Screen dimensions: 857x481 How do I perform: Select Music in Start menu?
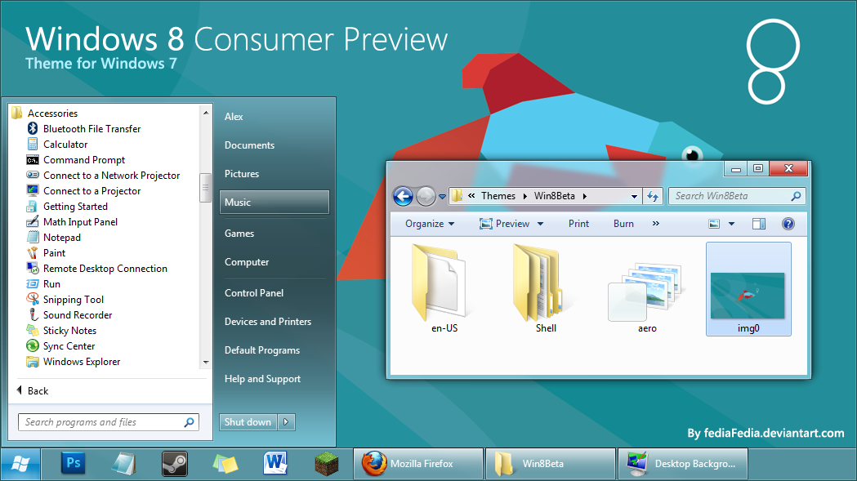[x=275, y=202]
